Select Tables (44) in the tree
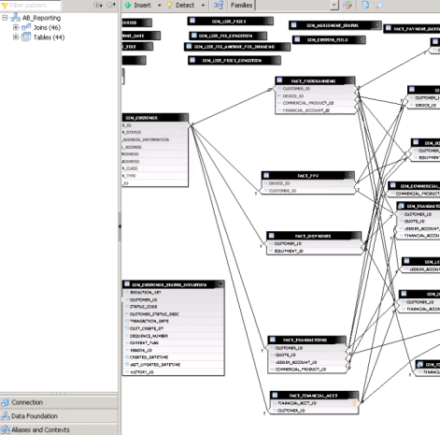The image size is (440, 435). (49, 37)
